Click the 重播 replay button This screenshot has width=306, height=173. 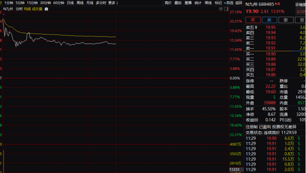coord(188,3)
